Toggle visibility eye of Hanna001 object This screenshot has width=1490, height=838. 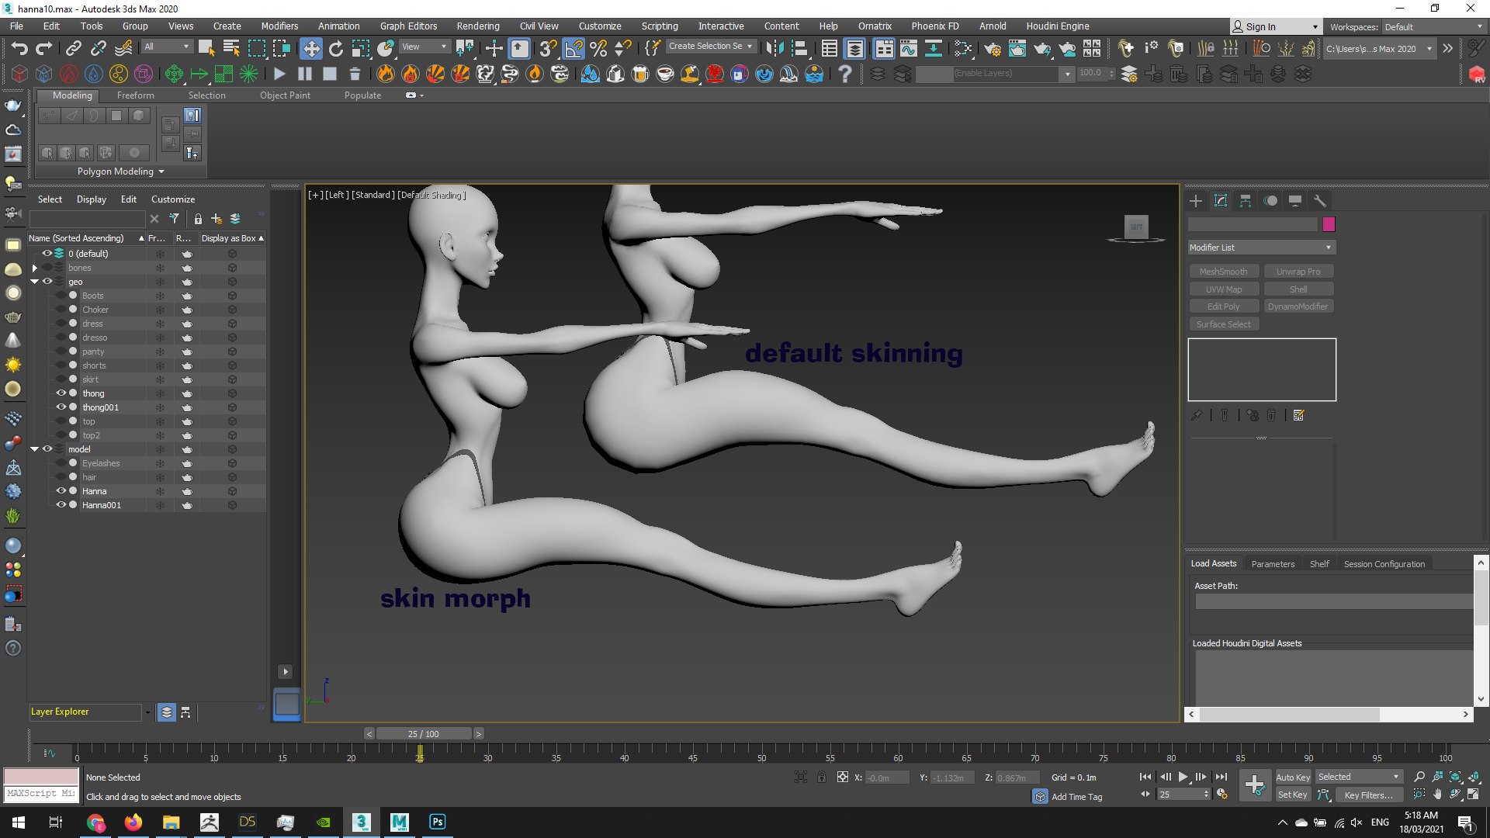click(61, 505)
